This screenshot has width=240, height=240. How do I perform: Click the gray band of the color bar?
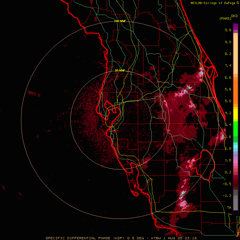235,201
